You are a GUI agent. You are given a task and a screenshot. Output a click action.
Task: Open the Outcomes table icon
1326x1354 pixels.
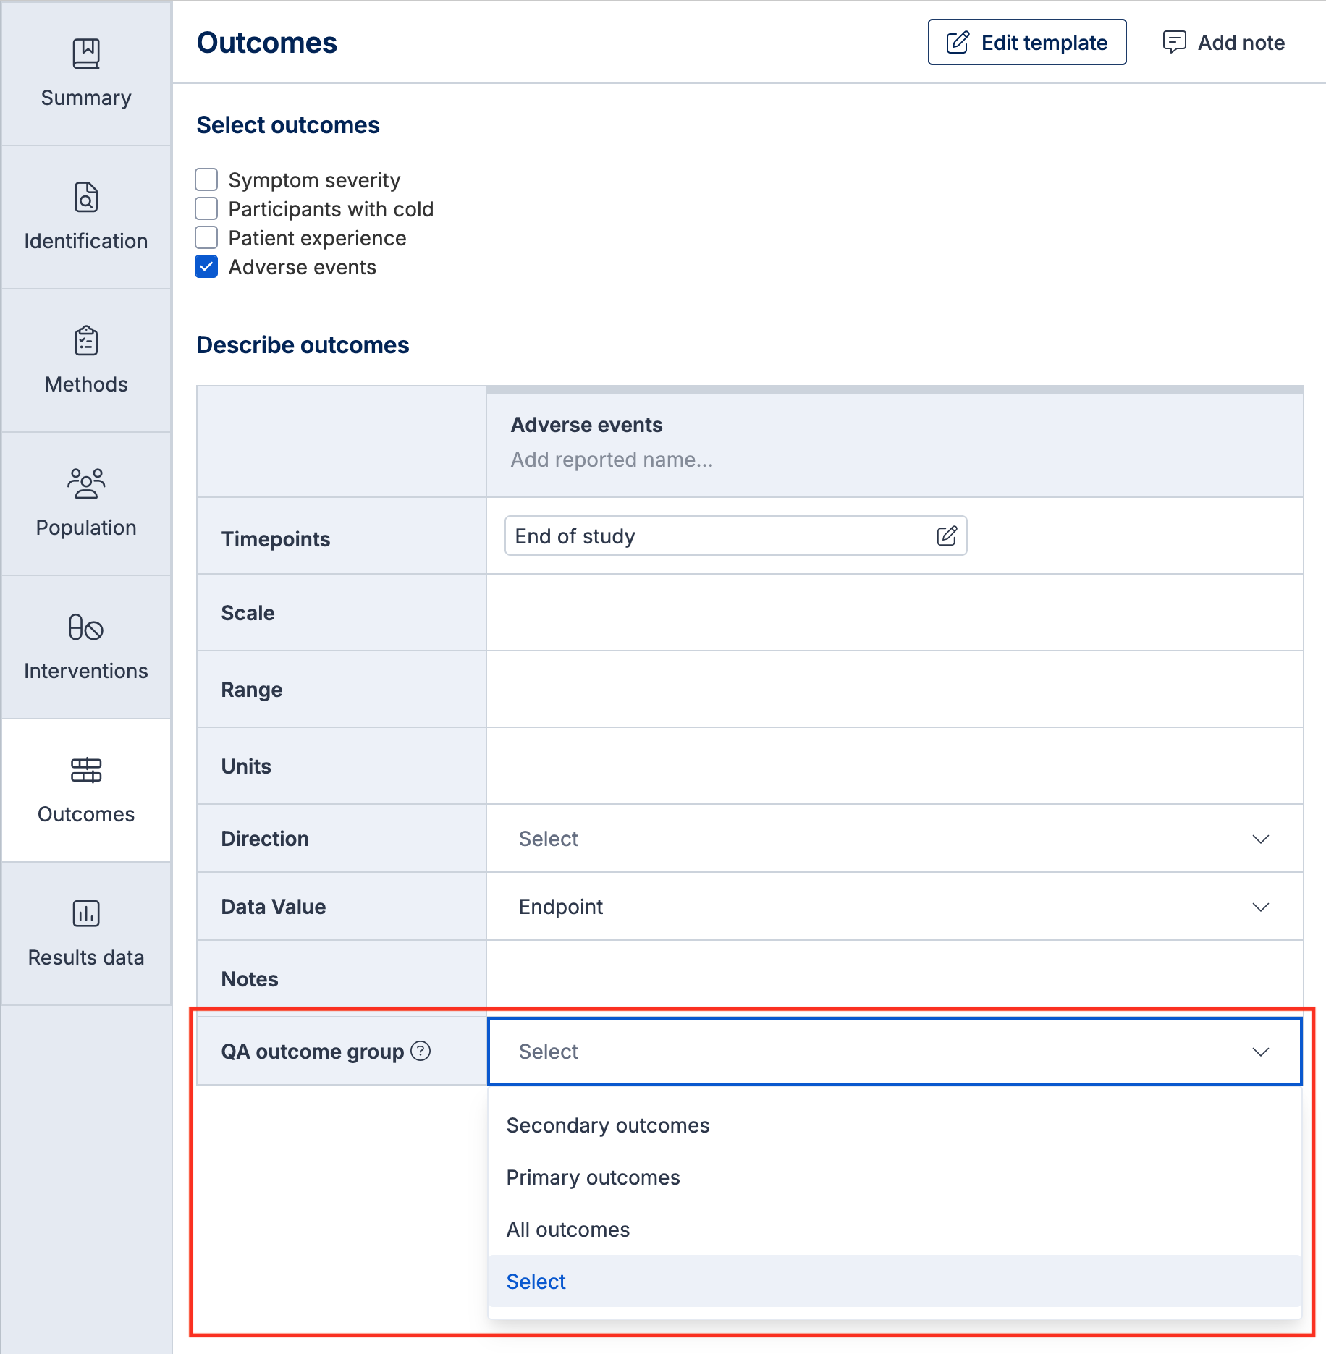click(86, 770)
